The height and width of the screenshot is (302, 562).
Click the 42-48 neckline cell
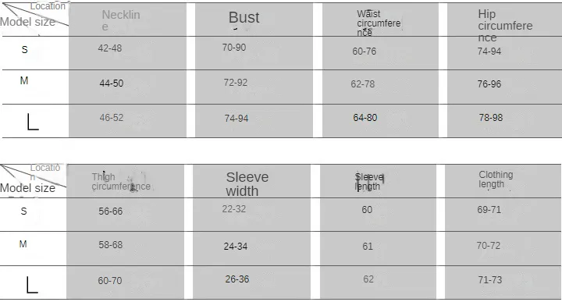coord(110,48)
